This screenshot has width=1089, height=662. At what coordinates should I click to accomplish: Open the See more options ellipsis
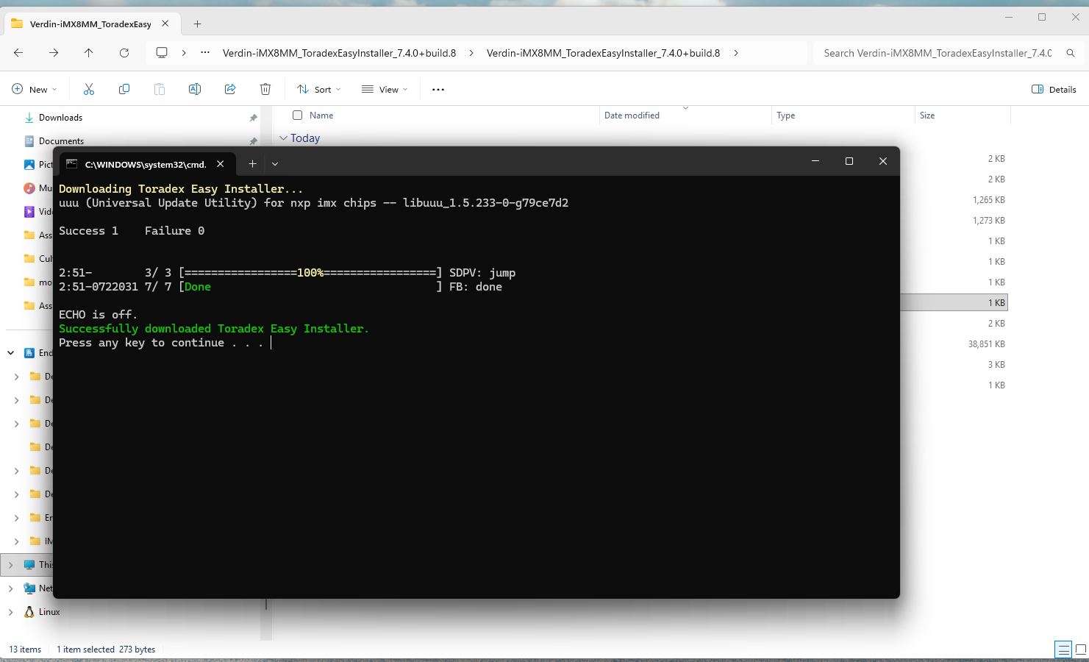(438, 89)
